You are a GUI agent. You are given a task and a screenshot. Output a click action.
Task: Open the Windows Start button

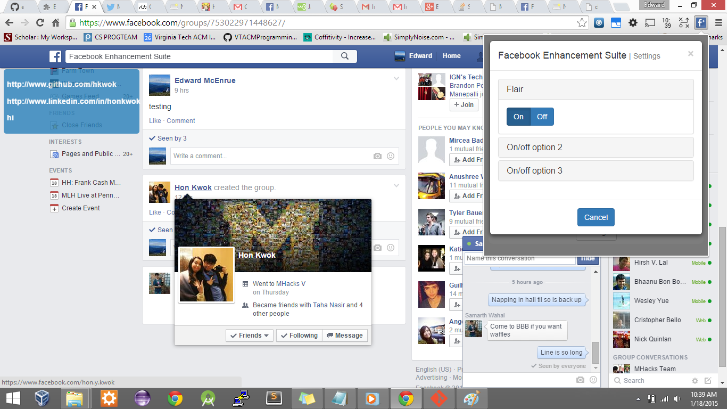click(13, 398)
